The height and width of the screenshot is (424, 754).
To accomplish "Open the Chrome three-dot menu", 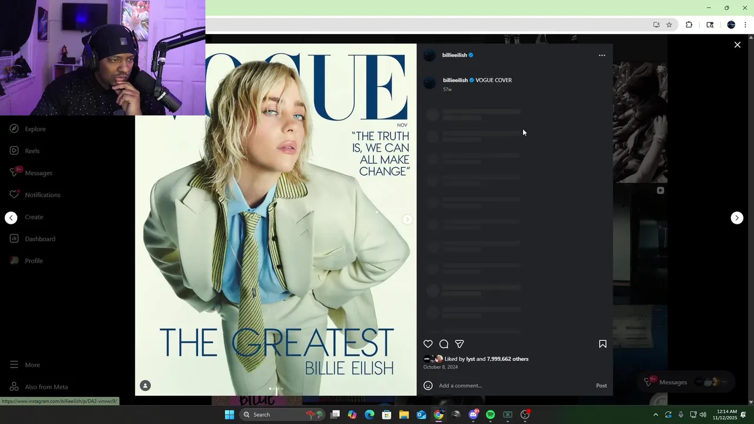I will tap(745, 25).
